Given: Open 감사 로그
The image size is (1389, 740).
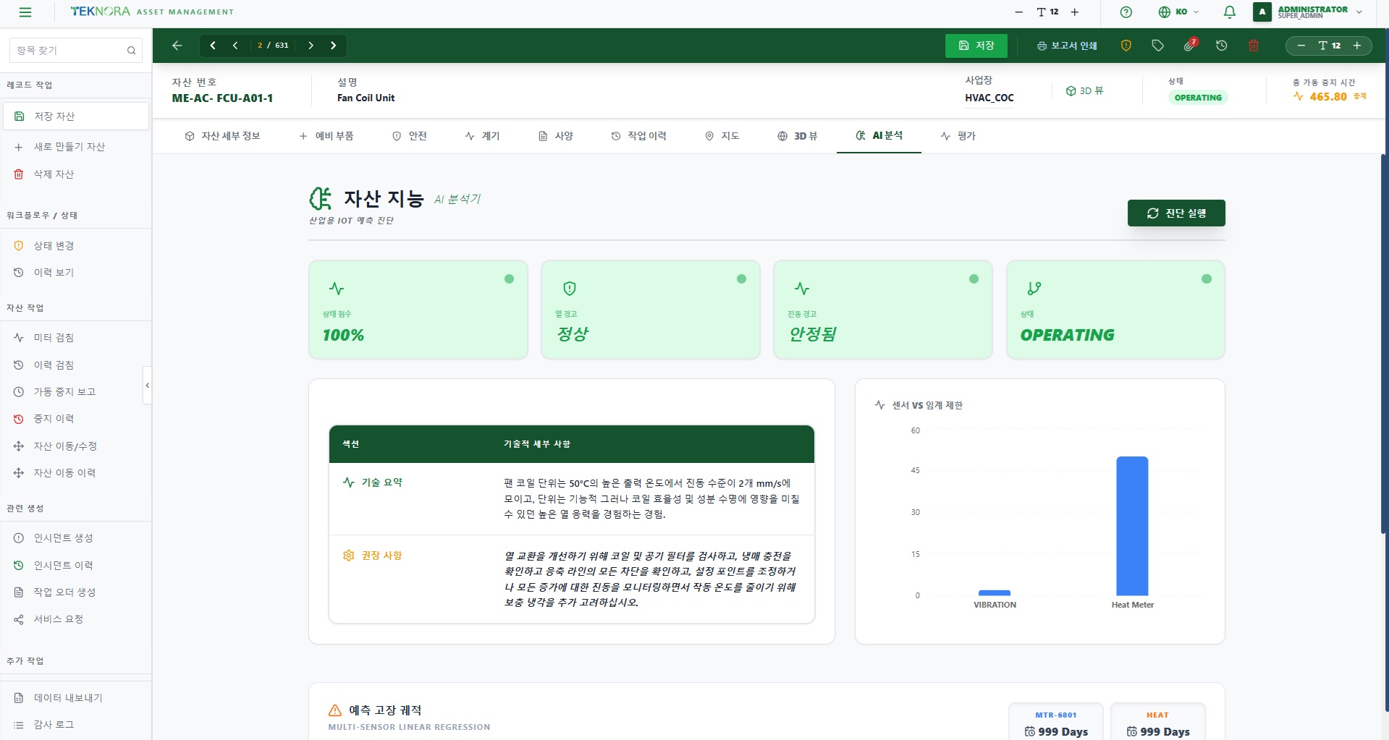Looking at the screenshot, I should [75, 725].
